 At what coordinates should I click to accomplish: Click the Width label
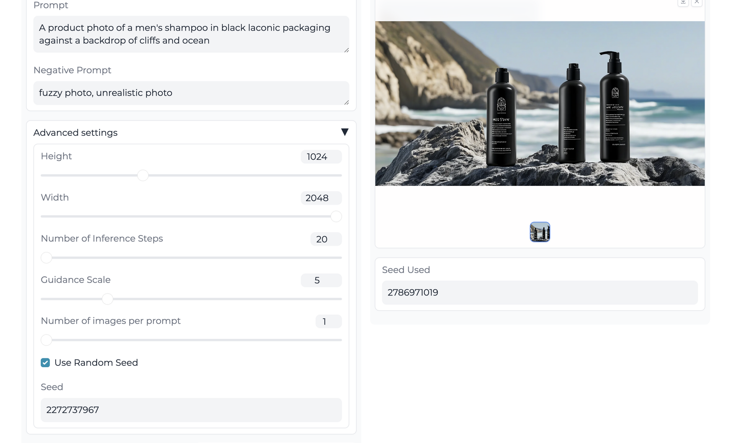coord(54,197)
